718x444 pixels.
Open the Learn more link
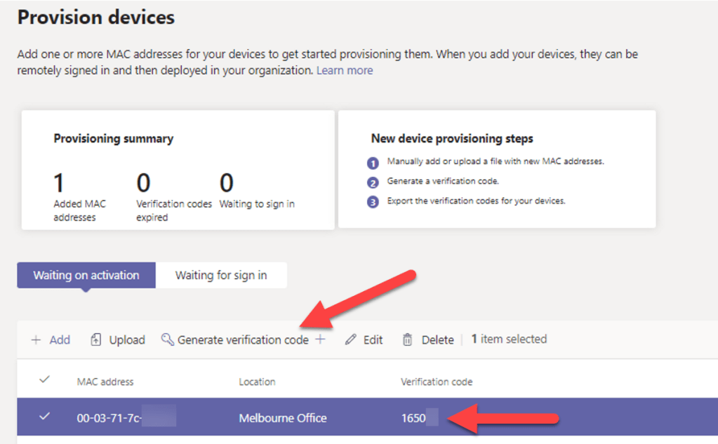coord(345,70)
